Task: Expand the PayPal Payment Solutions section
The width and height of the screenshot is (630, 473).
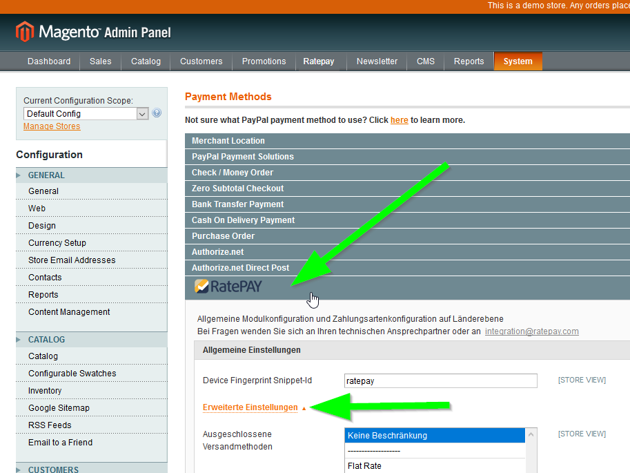Action: coord(243,157)
